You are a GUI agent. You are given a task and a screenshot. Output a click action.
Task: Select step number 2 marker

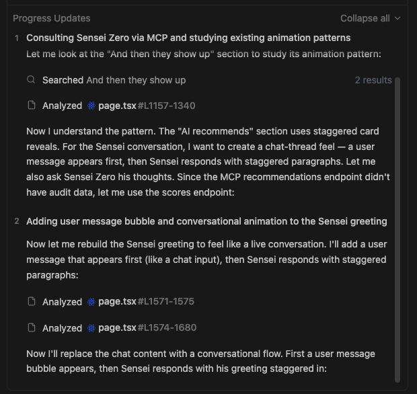click(x=17, y=221)
